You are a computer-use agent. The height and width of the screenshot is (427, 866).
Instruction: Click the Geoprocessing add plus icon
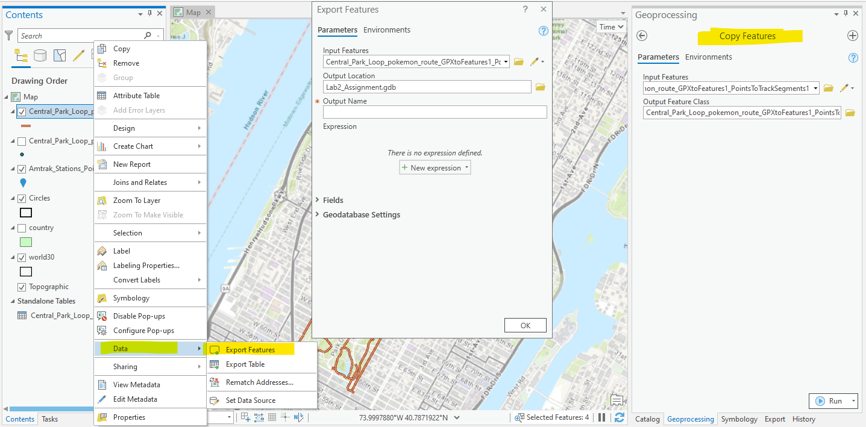coord(852,36)
